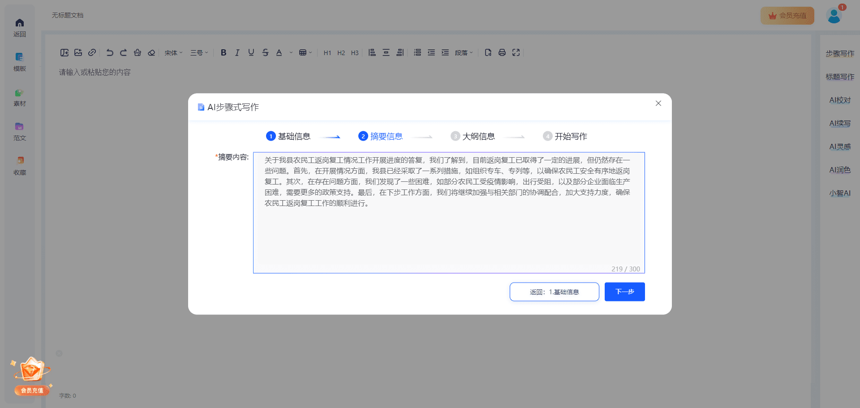Click the export document icon

click(x=488, y=52)
